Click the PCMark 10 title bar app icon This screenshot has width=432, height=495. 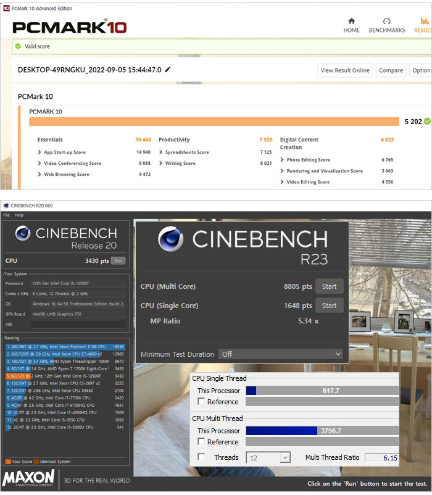coord(6,8)
